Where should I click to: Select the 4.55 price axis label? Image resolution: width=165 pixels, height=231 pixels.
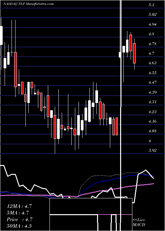pyautogui.click(x=152, y=73)
